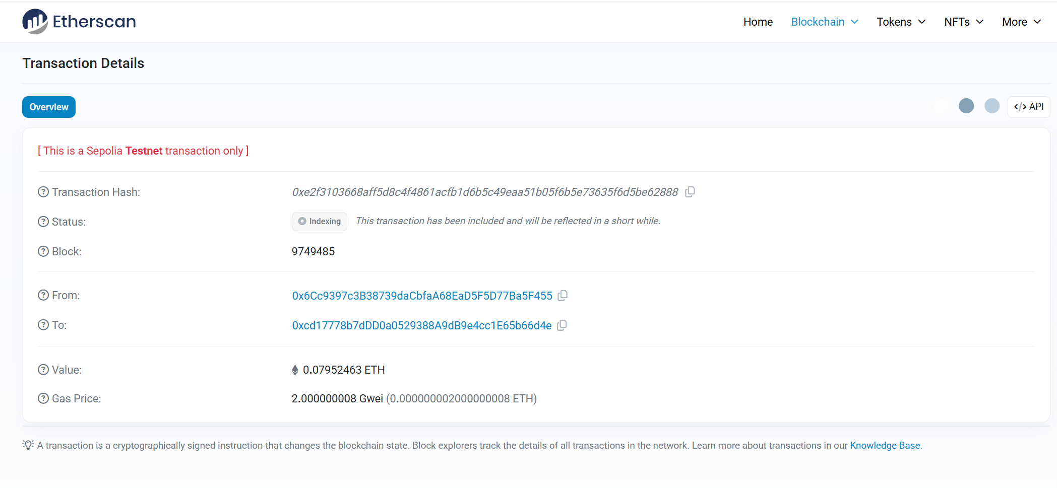Select the Overview tab
The image size is (1057, 488).
coord(49,107)
